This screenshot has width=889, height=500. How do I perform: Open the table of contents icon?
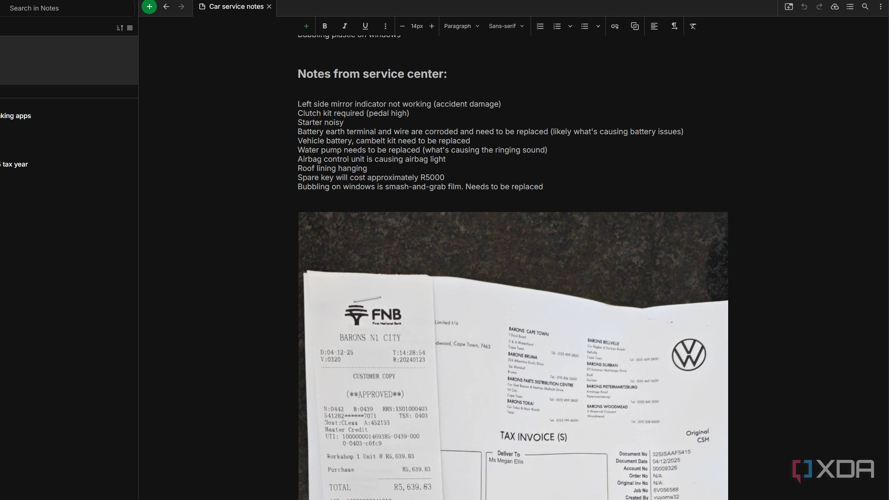point(850,7)
